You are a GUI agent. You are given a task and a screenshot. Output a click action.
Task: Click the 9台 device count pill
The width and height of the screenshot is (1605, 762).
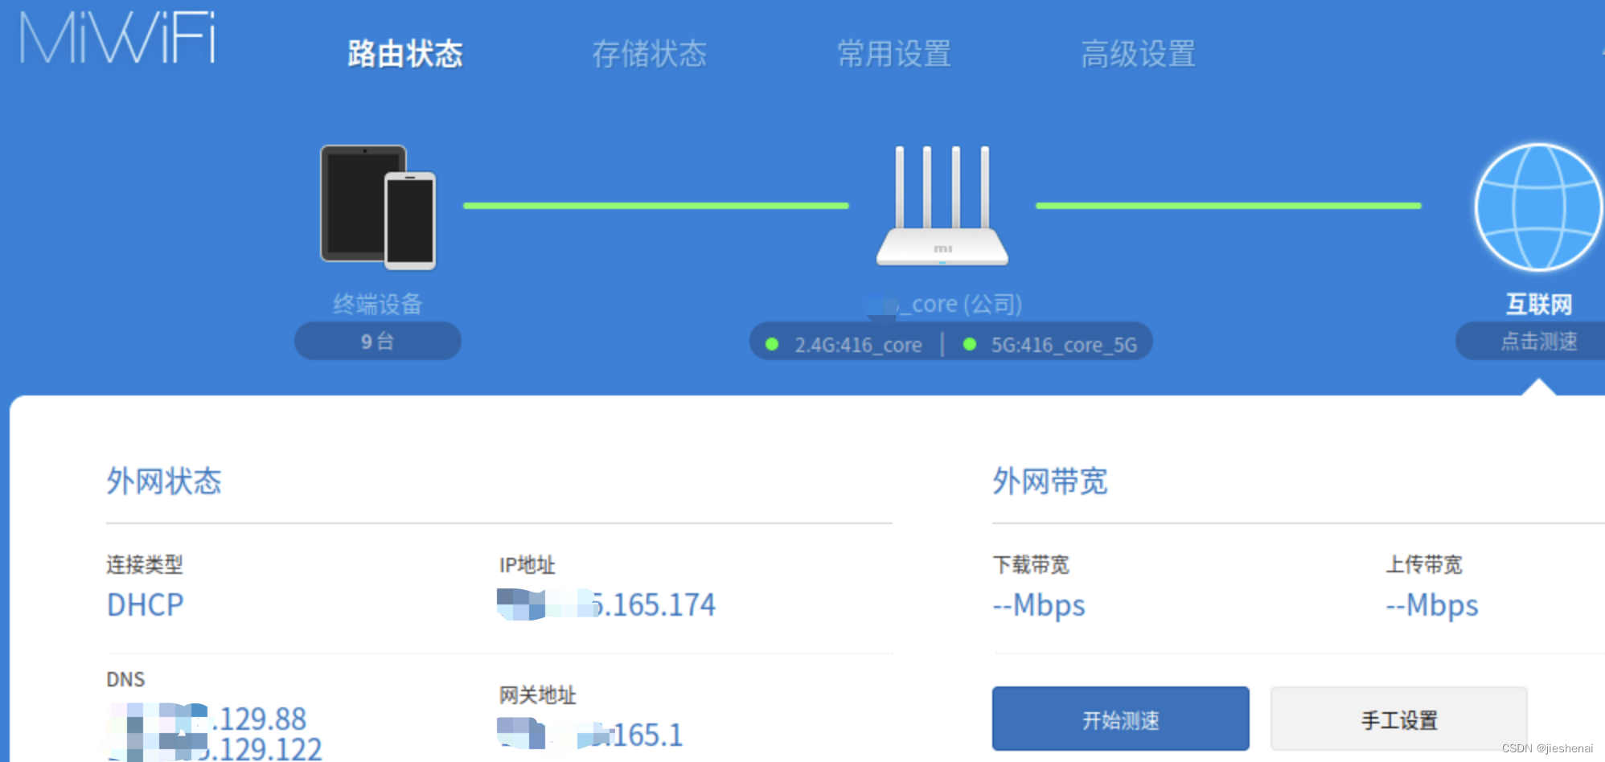tap(378, 341)
